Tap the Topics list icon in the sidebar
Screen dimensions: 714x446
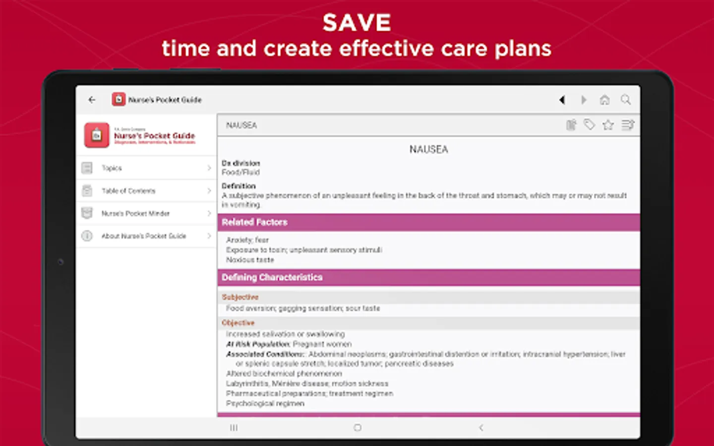(x=87, y=168)
